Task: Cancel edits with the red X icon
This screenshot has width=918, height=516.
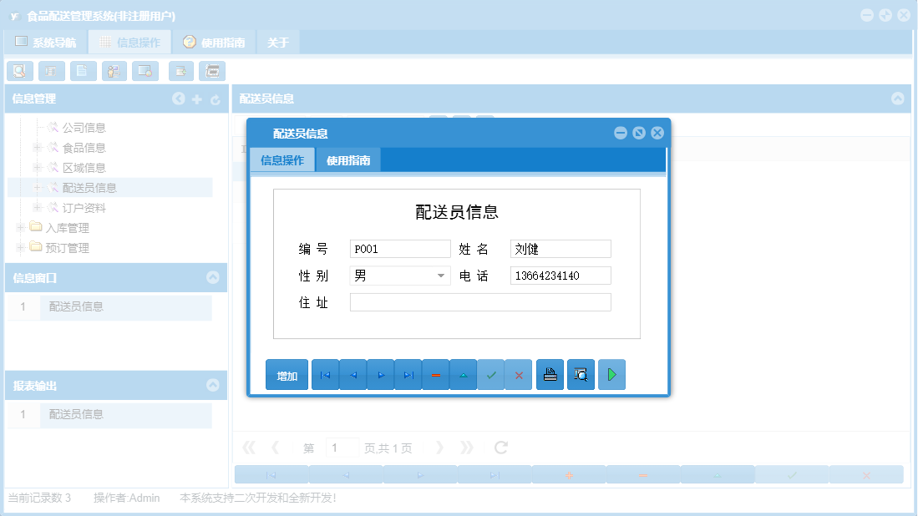Action: click(518, 374)
